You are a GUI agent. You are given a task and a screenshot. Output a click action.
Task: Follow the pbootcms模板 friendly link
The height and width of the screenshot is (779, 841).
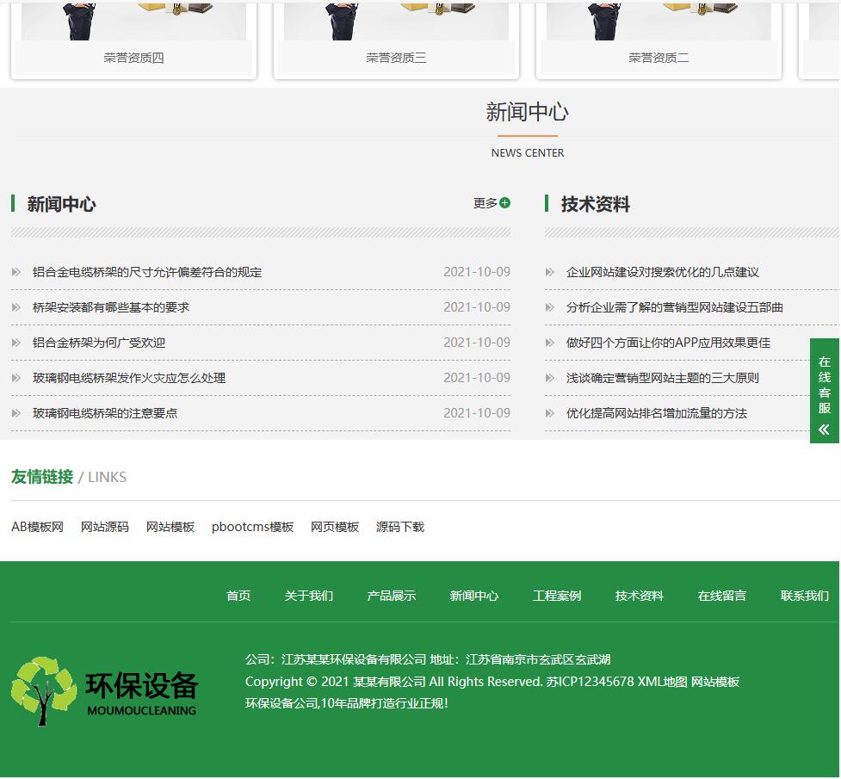tap(252, 527)
